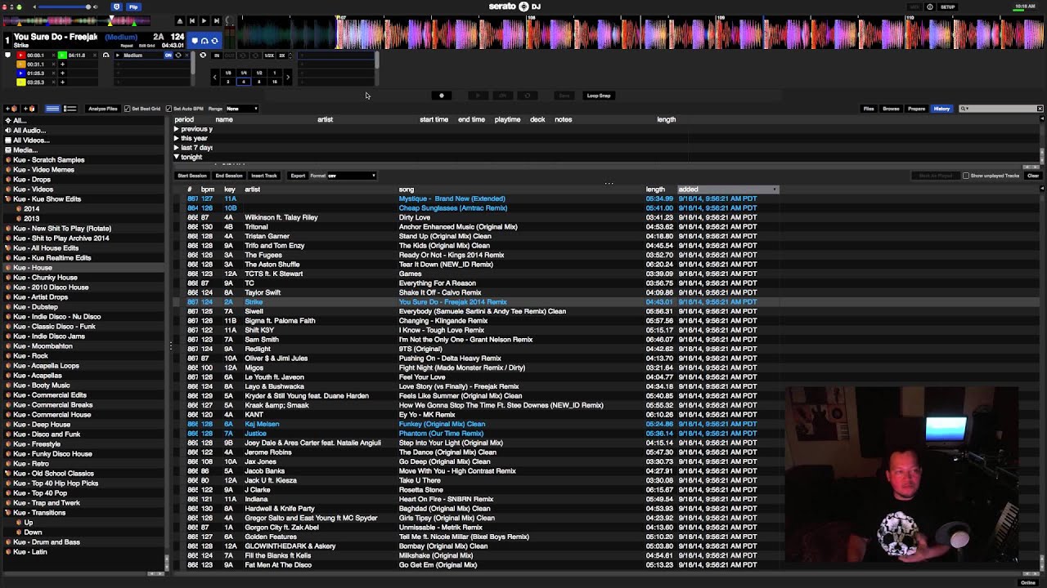Select the song Dirty Love
This screenshot has height=588, width=1047.
[414, 217]
